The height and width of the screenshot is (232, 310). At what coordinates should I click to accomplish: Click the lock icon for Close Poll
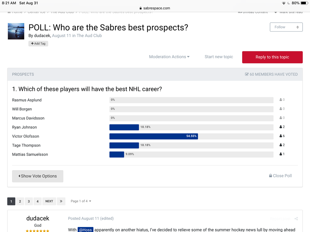[270, 176]
